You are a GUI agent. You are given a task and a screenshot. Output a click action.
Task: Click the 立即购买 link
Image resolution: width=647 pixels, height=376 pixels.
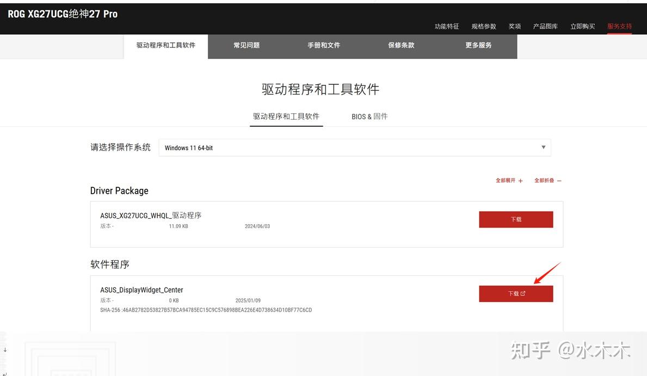(582, 26)
